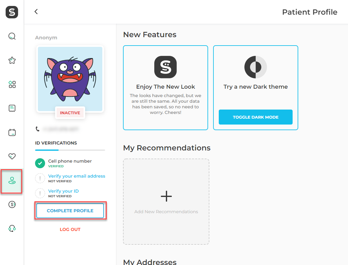
Task: Click the monster avatar picture
Action: (70, 79)
